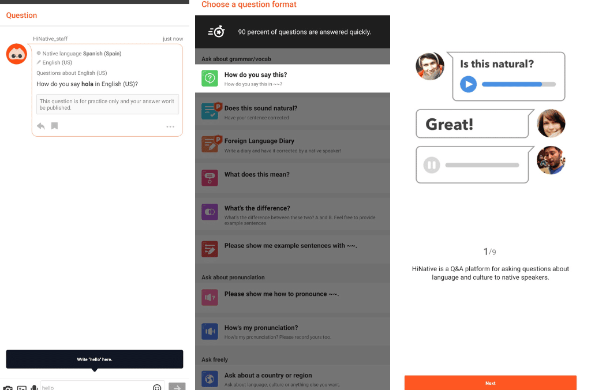The width and height of the screenshot is (591, 390).
Task: Click the orange Next button
Action: click(490, 382)
